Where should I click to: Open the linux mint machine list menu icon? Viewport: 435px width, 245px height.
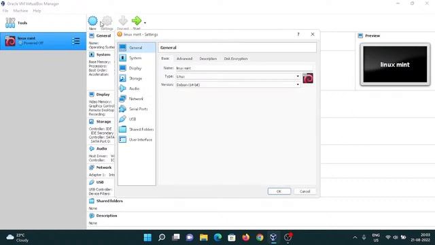tap(75, 41)
